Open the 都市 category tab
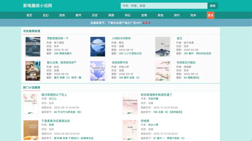The height and width of the screenshot is (141, 252). point(78,15)
